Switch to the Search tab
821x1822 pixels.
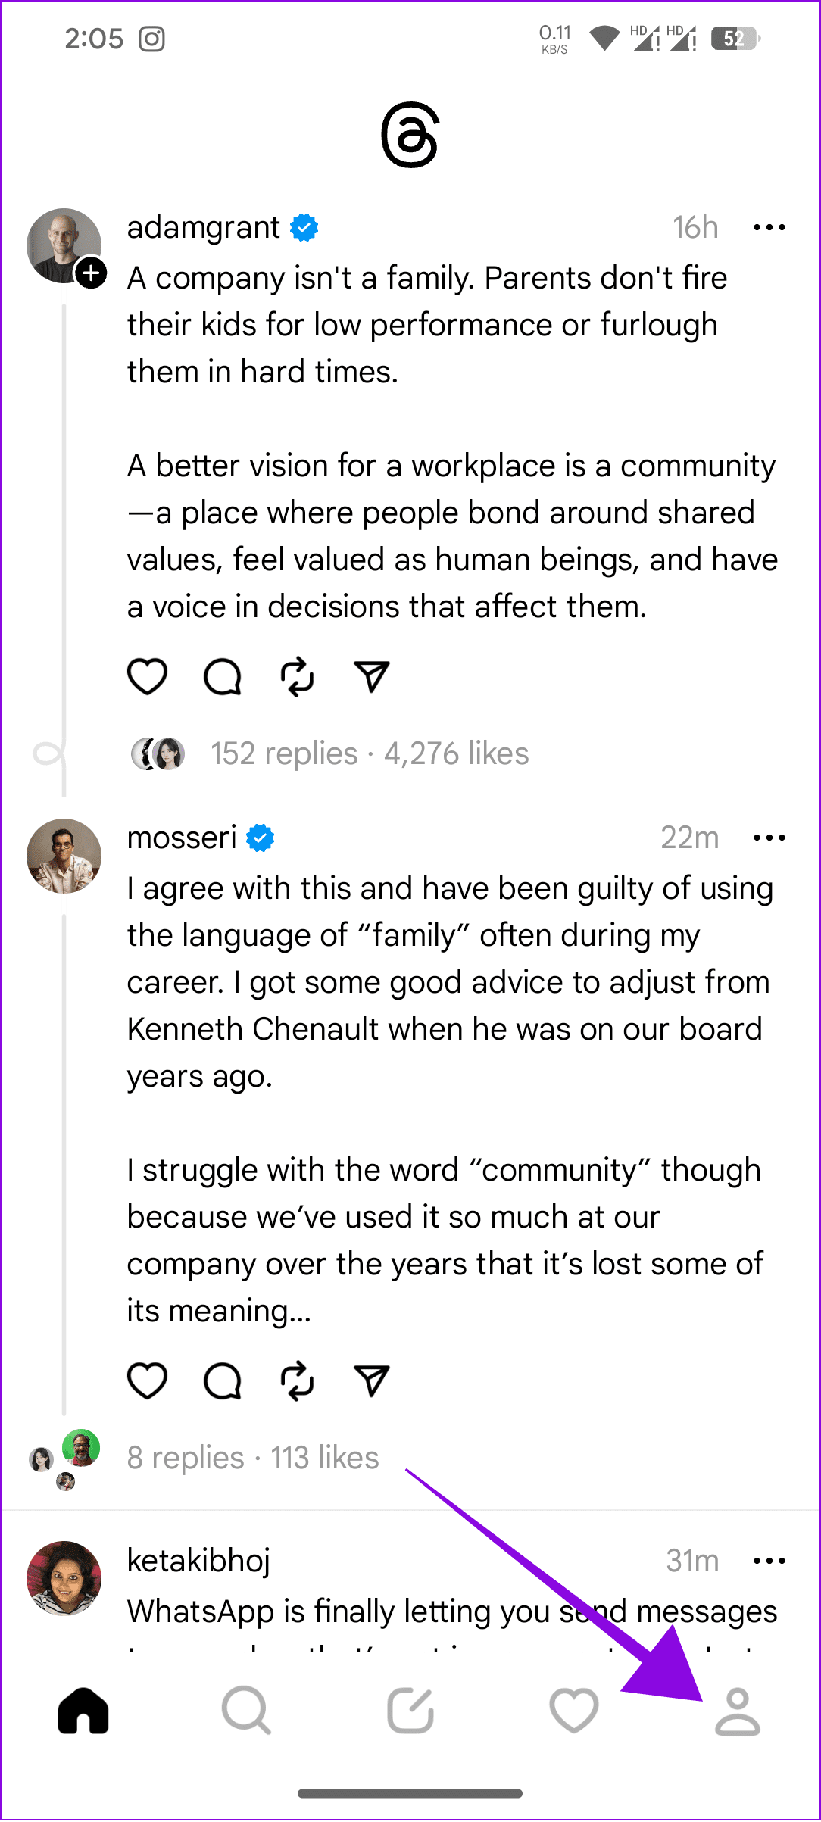(246, 1710)
